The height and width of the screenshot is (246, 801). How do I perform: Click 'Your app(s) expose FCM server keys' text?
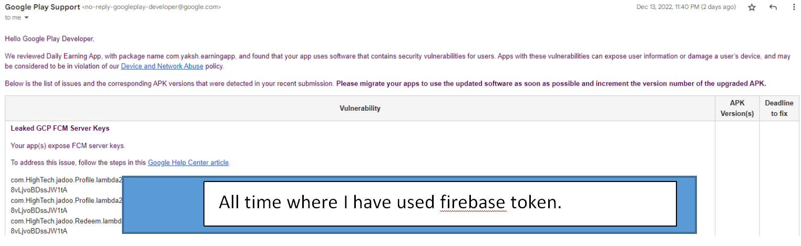click(x=68, y=146)
